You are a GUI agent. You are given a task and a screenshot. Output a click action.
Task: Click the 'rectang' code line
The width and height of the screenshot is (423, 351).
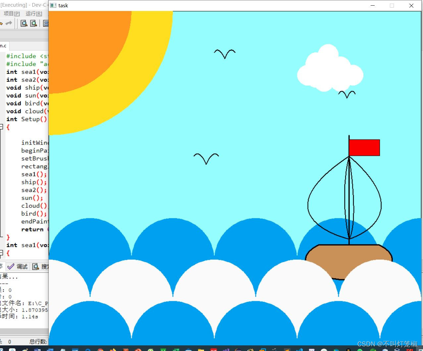(35, 166)
